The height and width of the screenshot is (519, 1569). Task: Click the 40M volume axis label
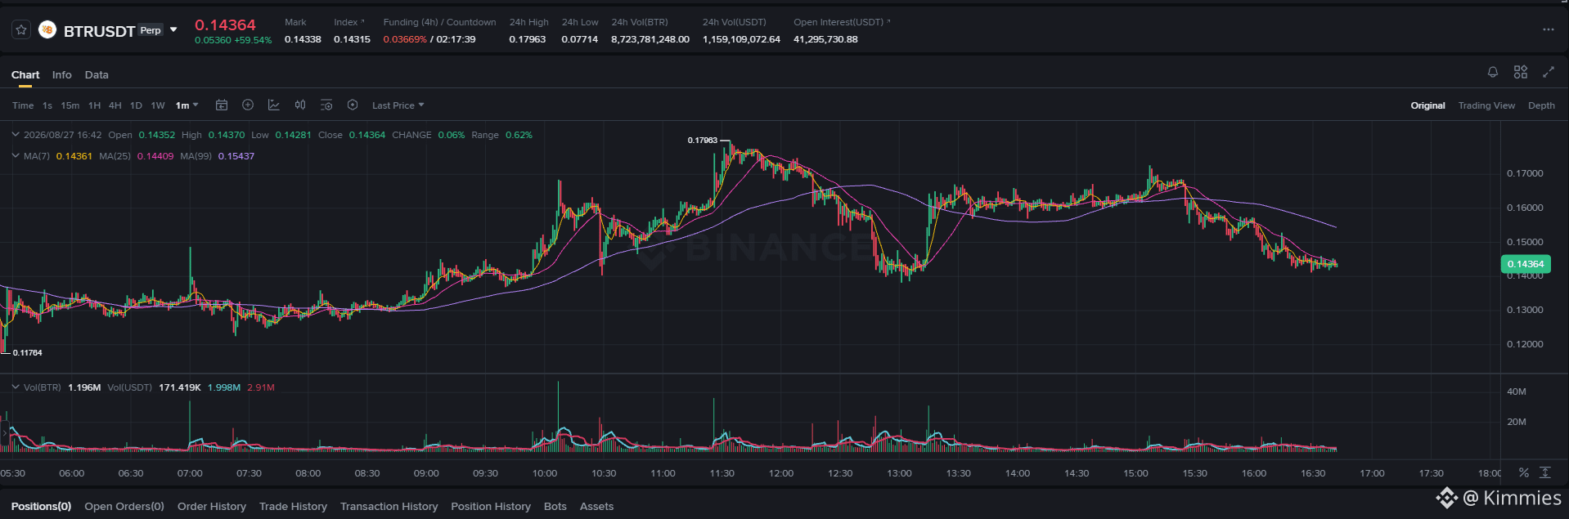tap(1517, 391)
